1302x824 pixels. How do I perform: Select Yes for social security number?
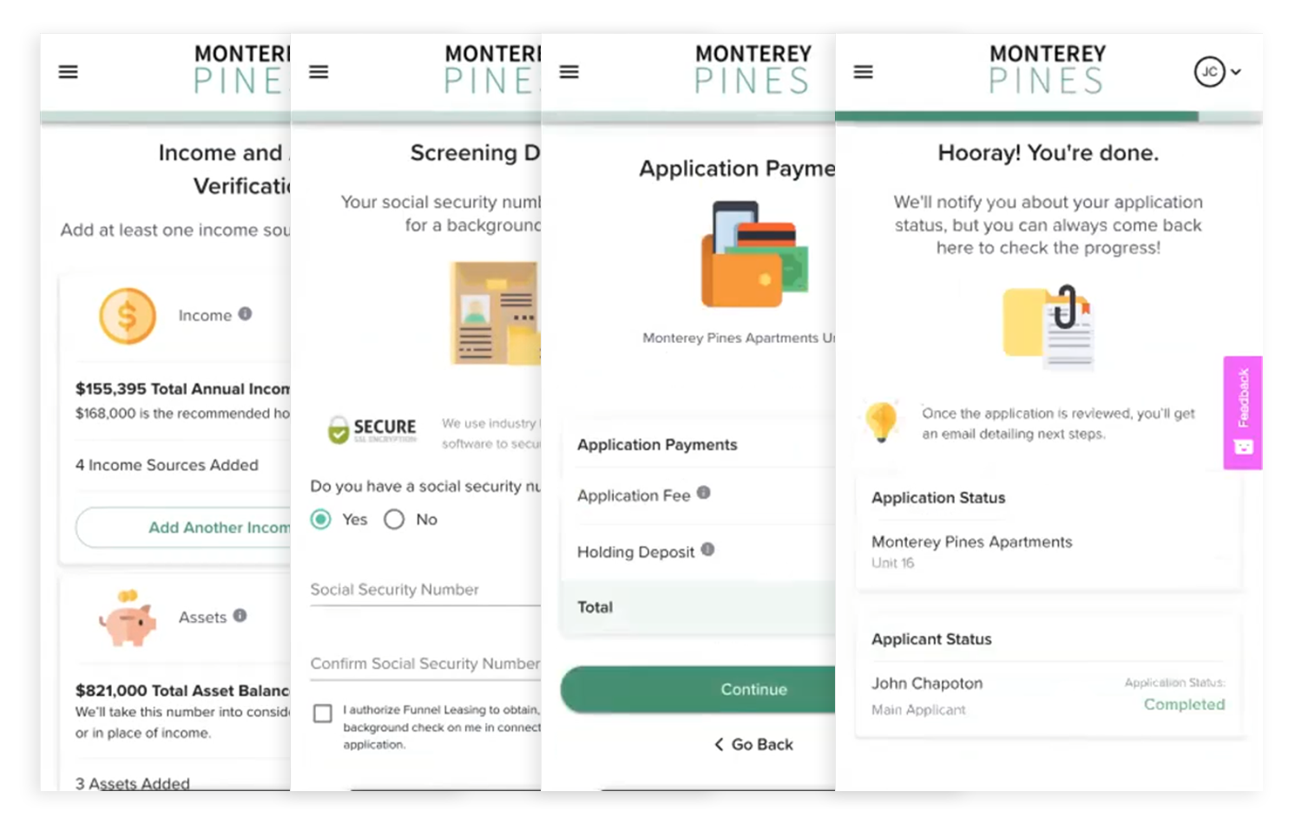pos(320,519)
